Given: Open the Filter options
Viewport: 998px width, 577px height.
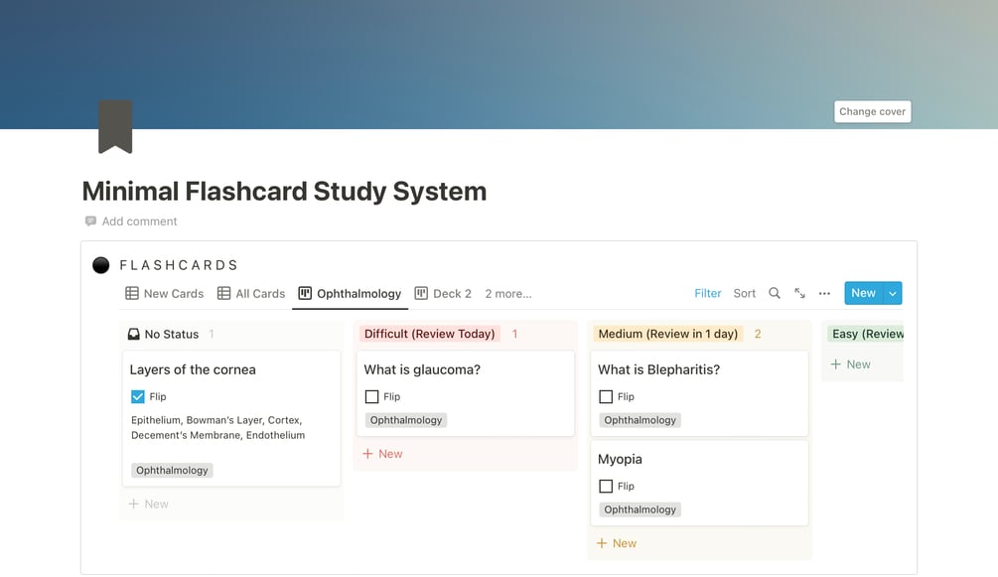Looking at the screenshot, I should (707, 293).
